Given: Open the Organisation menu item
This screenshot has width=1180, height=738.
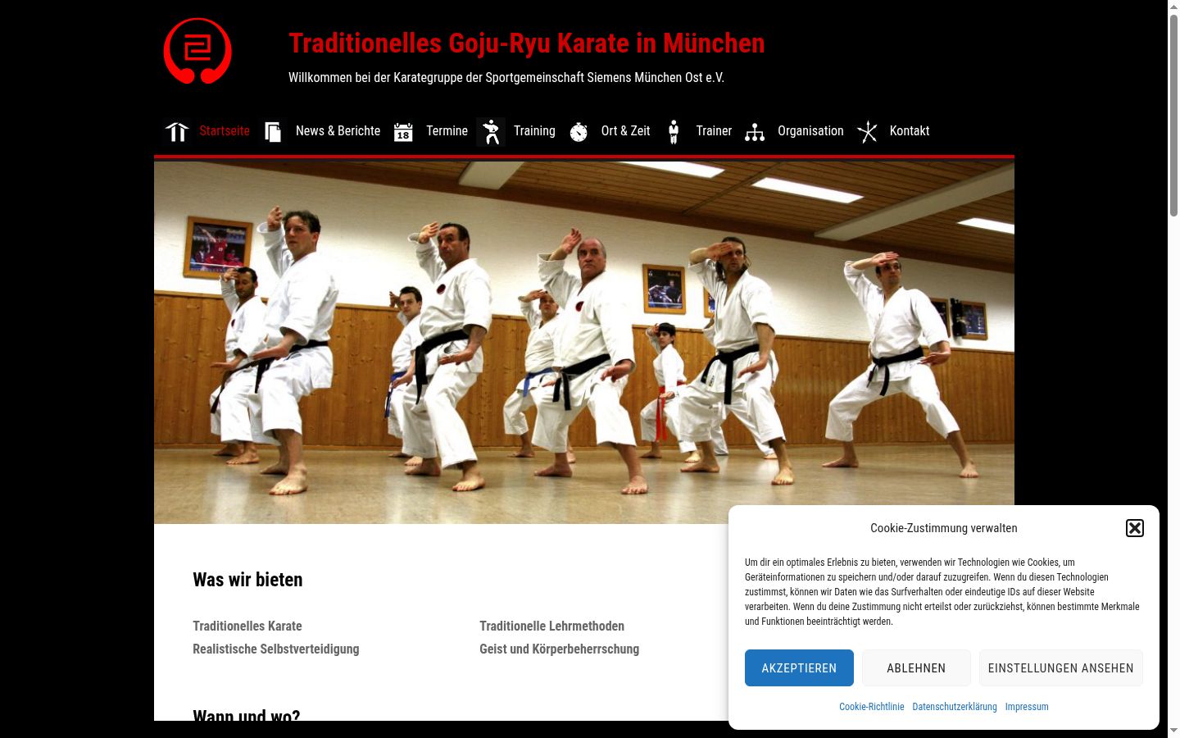Looking at the screenshot, I should pyautogui.click(x=810, y=131).
